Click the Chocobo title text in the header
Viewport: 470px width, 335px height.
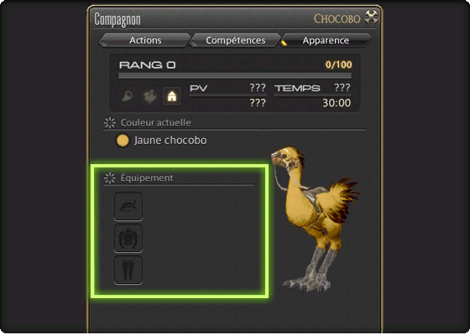click(x=337, y=18)
